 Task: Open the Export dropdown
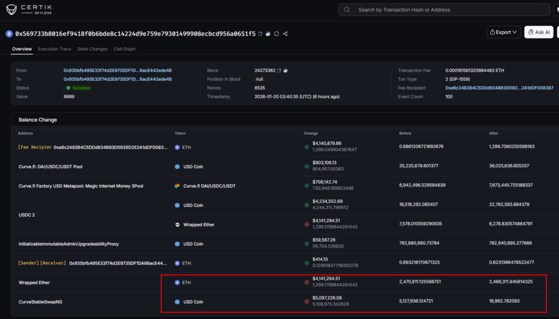click(503, 32)
